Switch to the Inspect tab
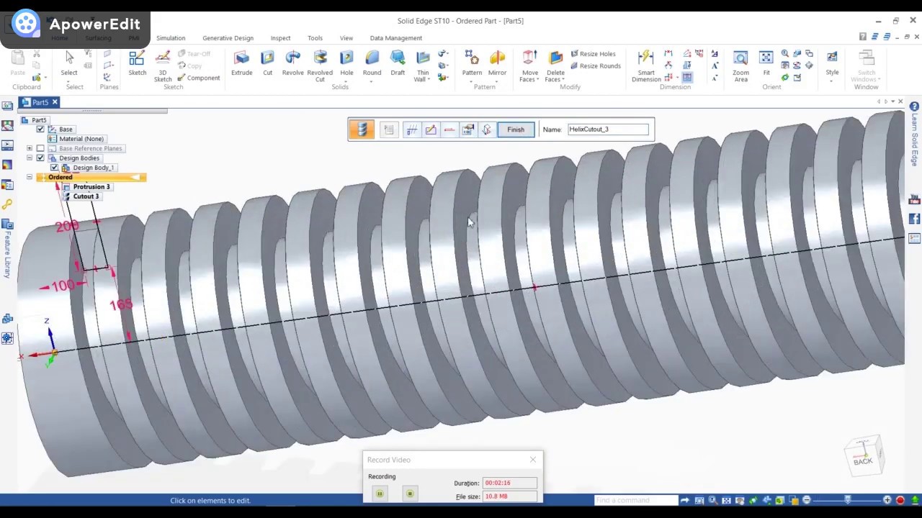This screenshot has height=518, width=922. tap(280, 38)
